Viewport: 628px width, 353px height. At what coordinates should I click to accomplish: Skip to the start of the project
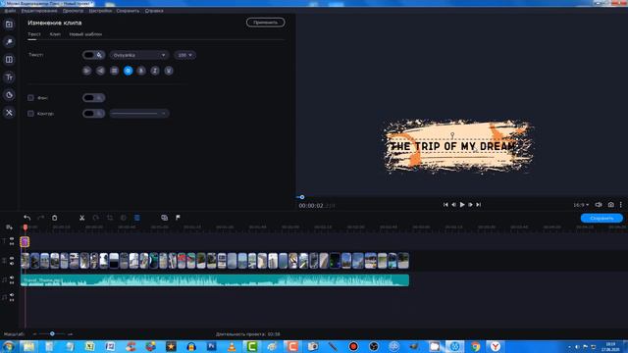[445, 205]
